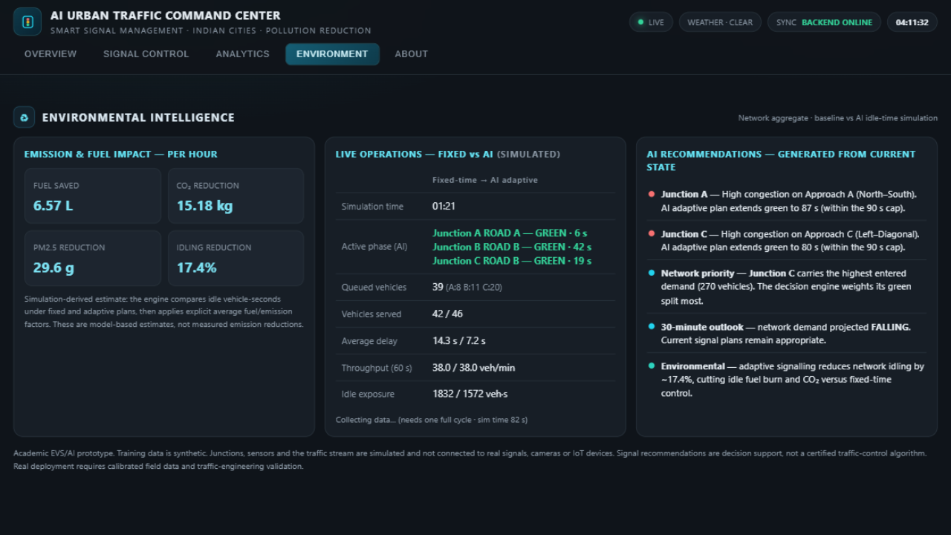Click the AI Urban Traffic Command Center title
951x535 pixels.
(166, 16)
